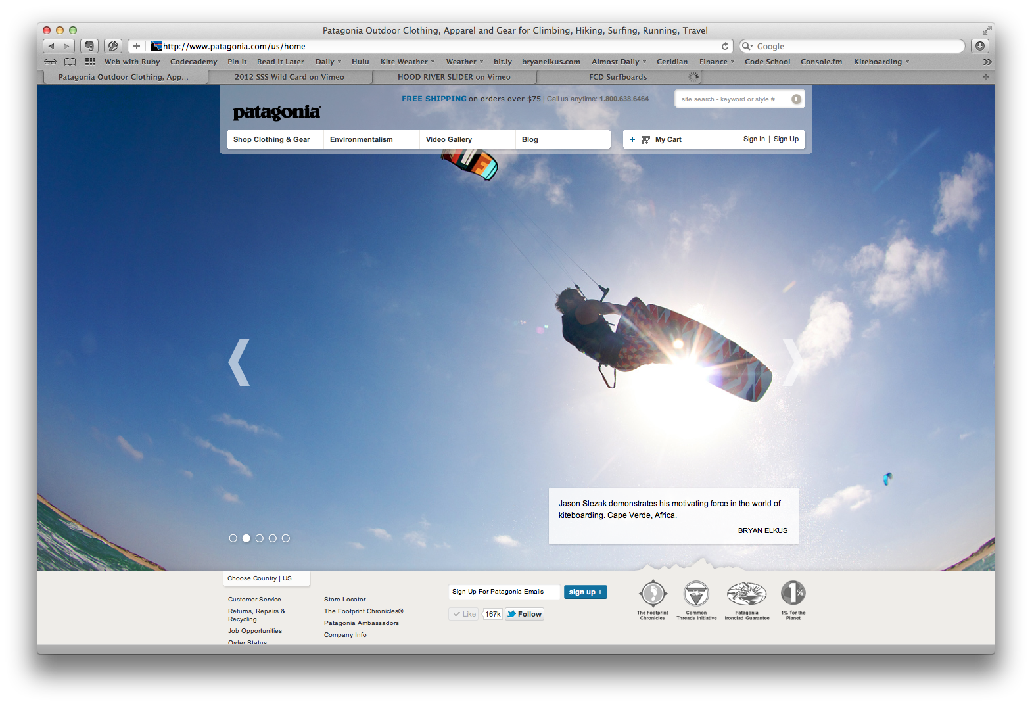This screenshot has height=706, width=1032.
Task: Expand the Finance bookmarks folder
Action: point(717,62)
